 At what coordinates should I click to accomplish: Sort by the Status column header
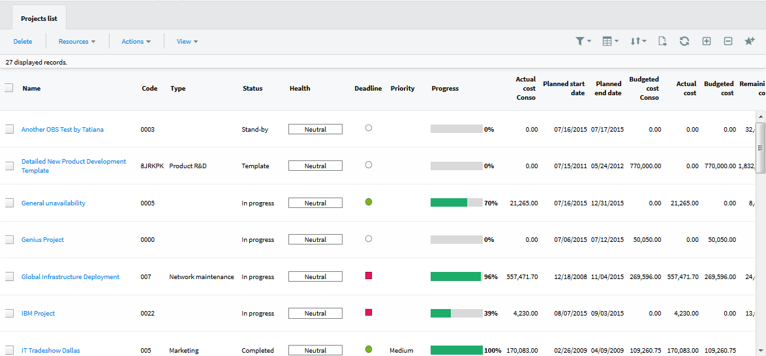click(x=253, y=89)
